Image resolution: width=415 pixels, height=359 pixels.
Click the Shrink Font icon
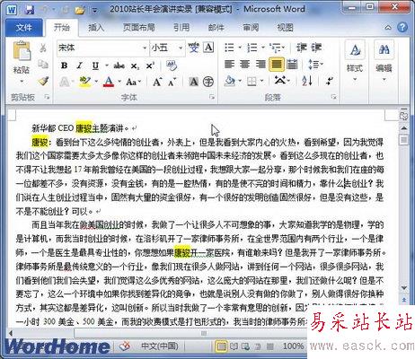pyautogui.click(x=172, y=82)
